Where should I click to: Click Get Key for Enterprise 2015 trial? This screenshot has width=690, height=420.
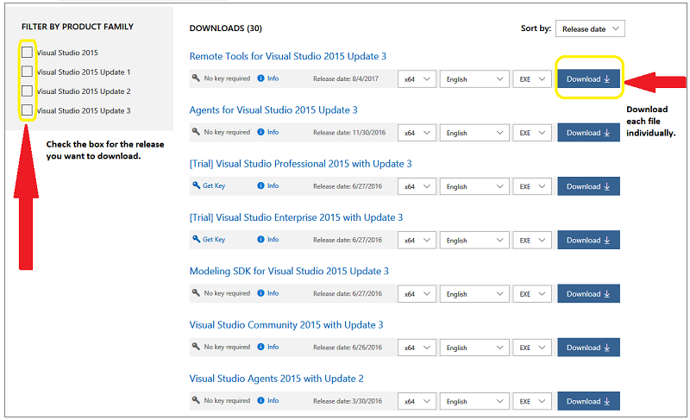[209, 239]
